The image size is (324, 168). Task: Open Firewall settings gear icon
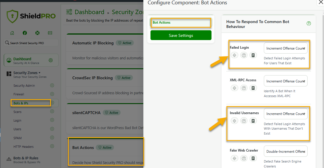tap(52, 94)
